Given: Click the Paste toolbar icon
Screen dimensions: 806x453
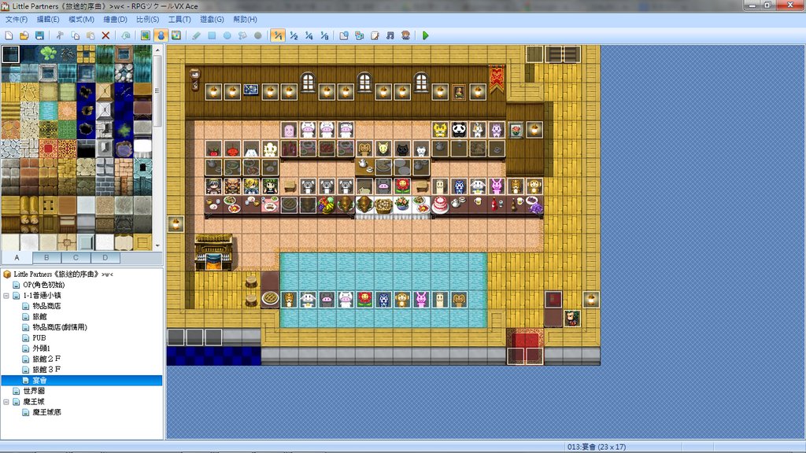Looking at the screenshot, I should 91,35.
